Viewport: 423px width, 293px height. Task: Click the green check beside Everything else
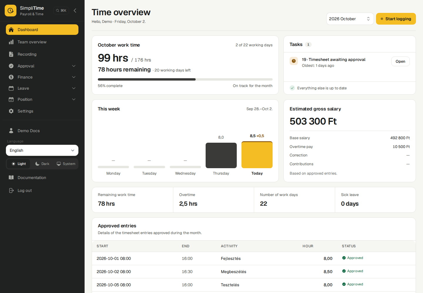click(292, 88)
